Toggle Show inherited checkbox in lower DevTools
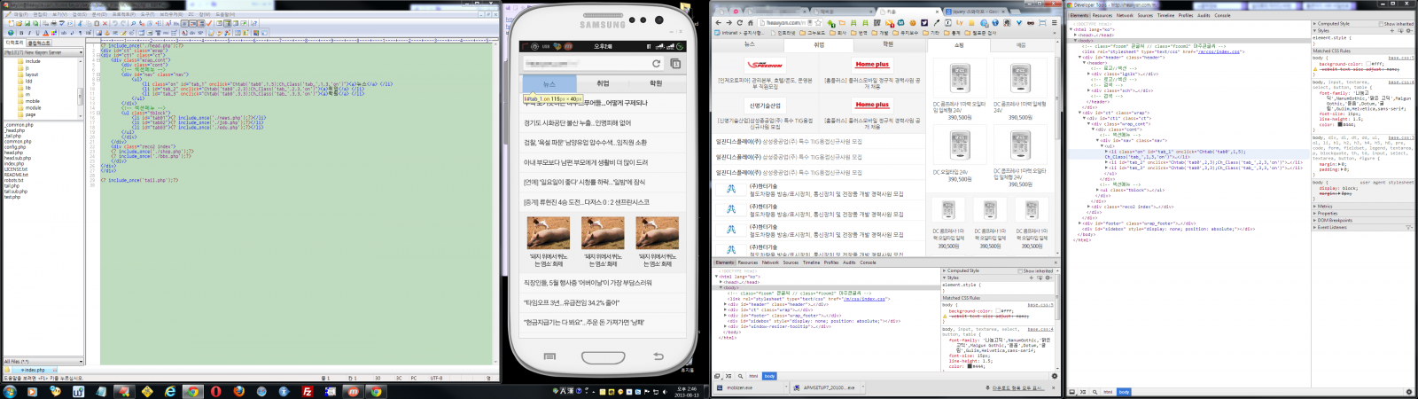This screenshot has width=1418, height=399. click(1021, 271)
